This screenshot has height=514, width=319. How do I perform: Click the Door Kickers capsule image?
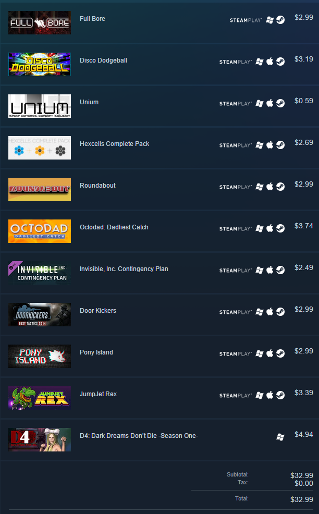coord(40,314)
